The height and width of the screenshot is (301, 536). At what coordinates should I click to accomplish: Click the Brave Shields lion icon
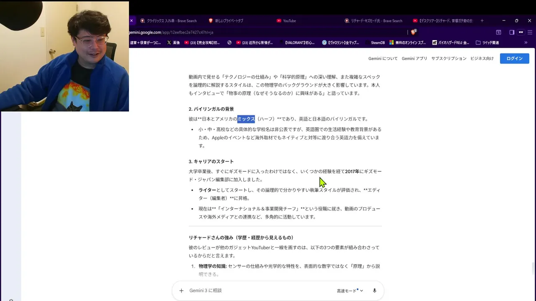click(x=414, y=32)
